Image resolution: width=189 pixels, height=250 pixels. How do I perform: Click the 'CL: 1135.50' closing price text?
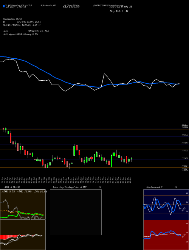point(71,7)
